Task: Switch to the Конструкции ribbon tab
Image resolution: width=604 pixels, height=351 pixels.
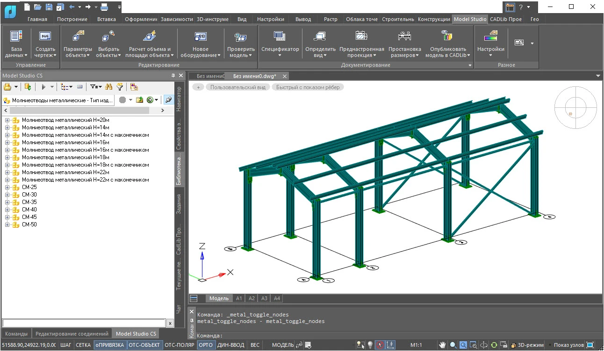Action: pyautogui.click(x=434, y=19)
